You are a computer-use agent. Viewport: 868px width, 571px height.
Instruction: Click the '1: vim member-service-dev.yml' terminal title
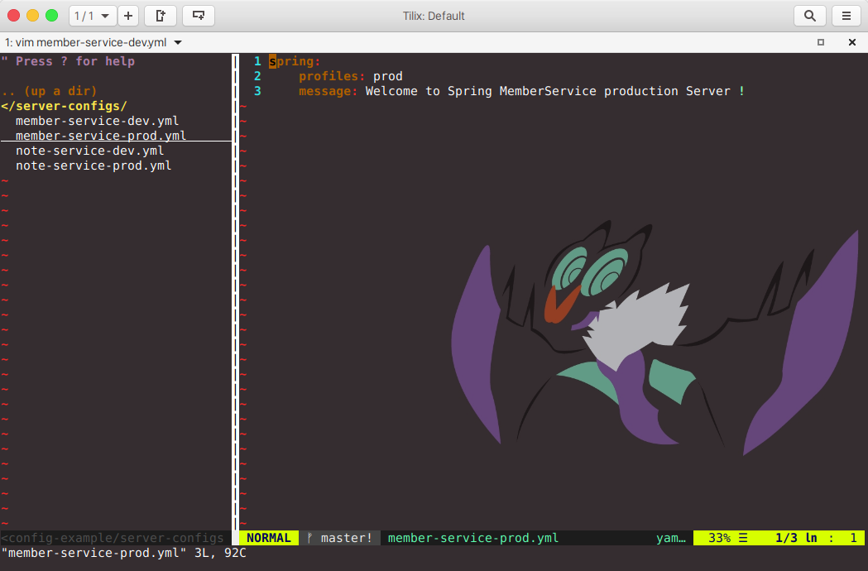click(86, 43)
